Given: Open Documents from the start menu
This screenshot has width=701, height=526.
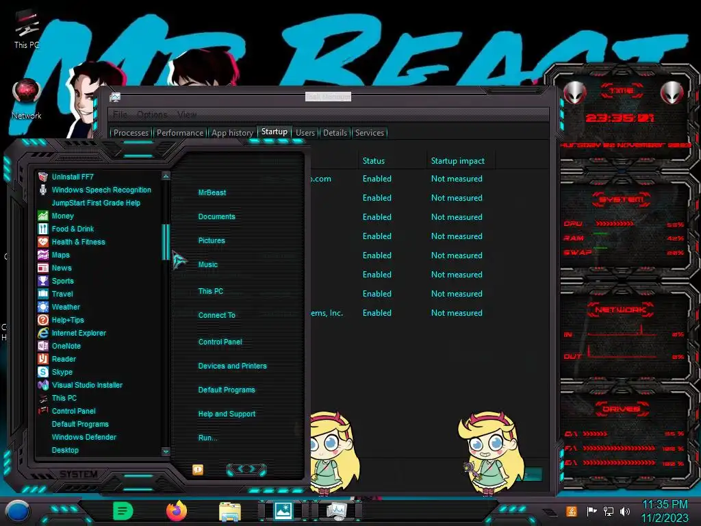Looking at the screenshot, I should (x=216, y=216).
